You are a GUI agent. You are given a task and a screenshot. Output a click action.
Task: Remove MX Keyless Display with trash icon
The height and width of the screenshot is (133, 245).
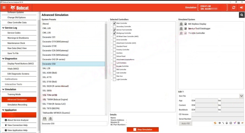click(x=181, y=24)
